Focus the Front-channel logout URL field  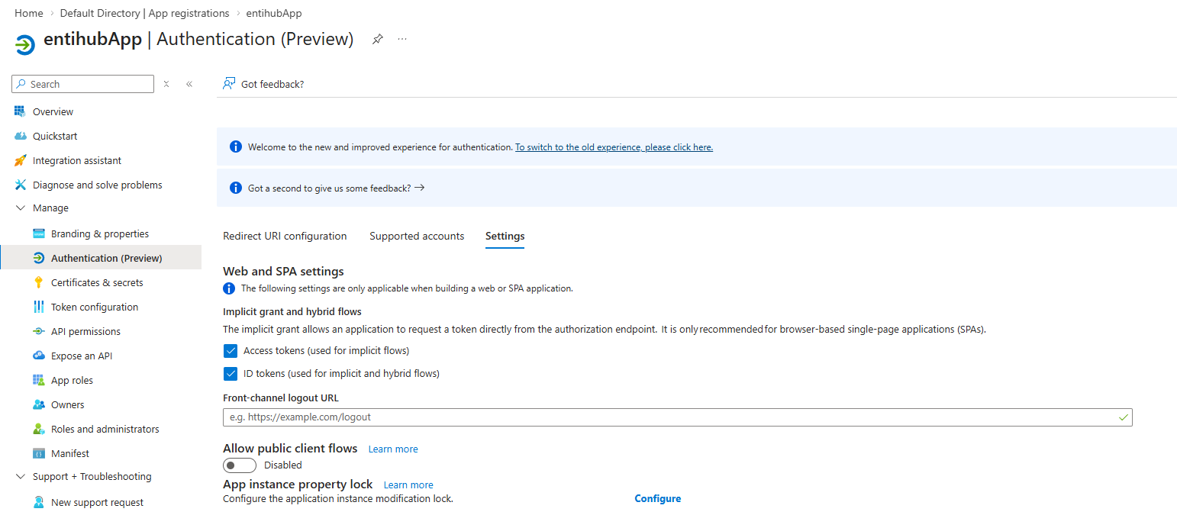tap(678, 417)
